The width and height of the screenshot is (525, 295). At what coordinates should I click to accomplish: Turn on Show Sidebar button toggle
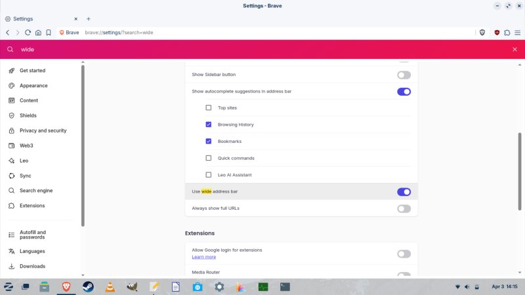404,75
